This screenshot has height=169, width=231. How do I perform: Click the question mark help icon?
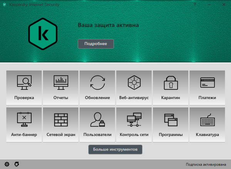point(195,5)
